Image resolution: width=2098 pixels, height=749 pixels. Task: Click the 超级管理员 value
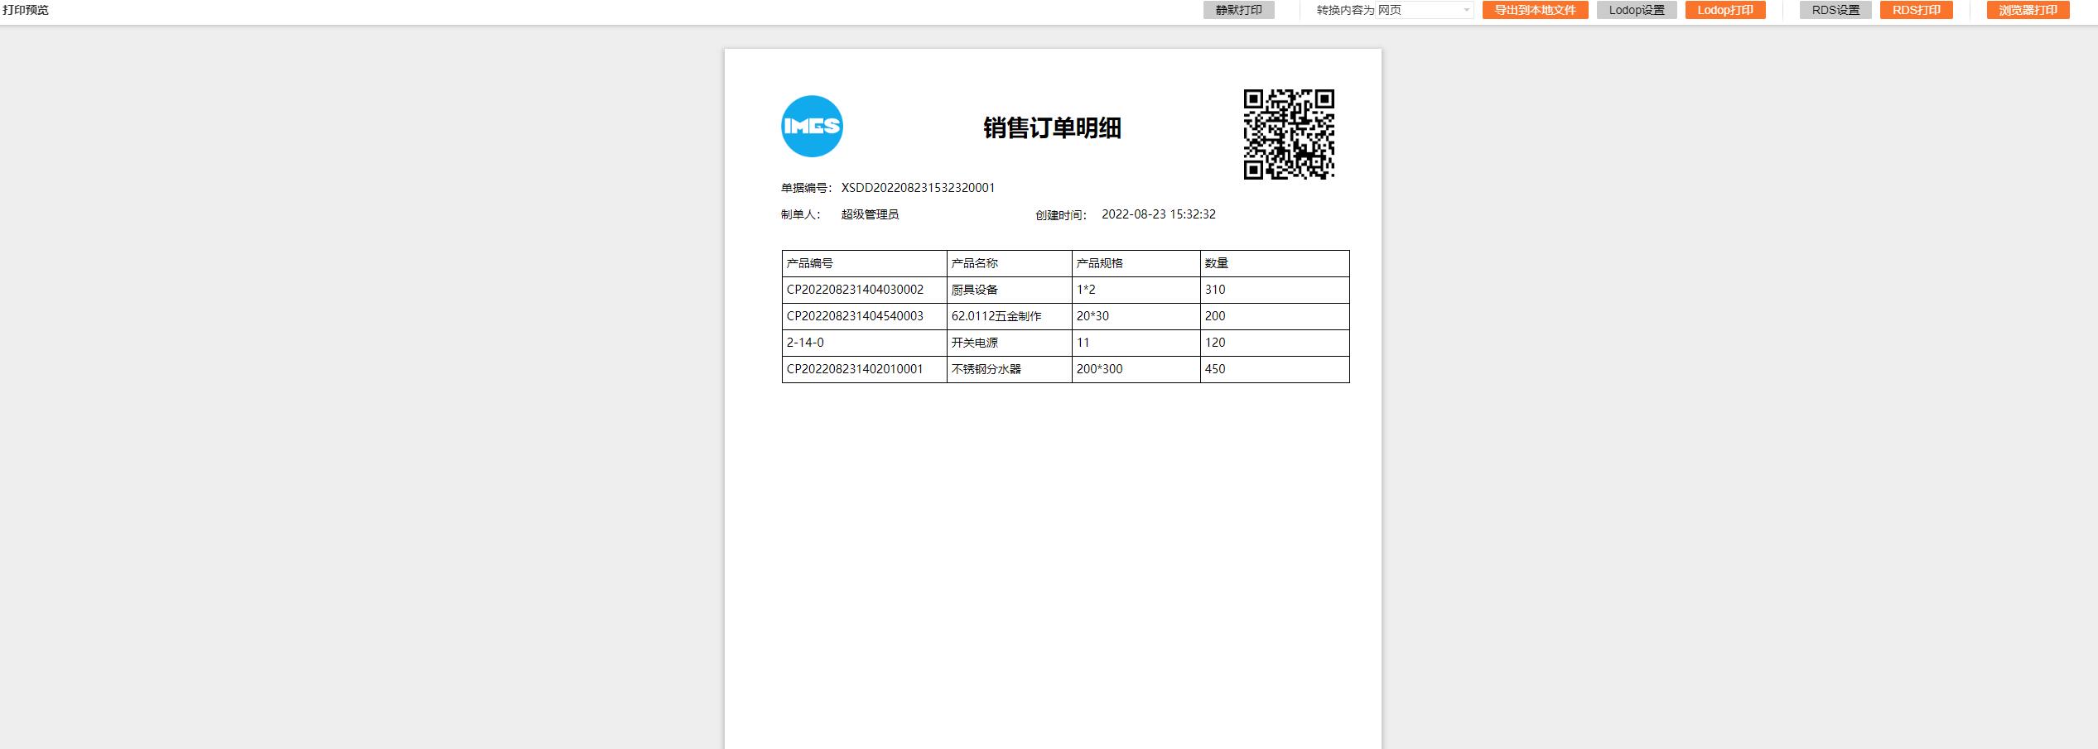click(870, 214)
